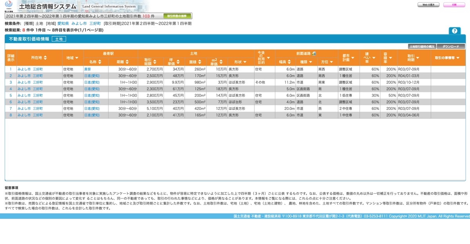Open the 建ぺい率 filter dropdown
Image resolution: width=470 pixels, height=244 pixels.
click(x=374, y=58)
